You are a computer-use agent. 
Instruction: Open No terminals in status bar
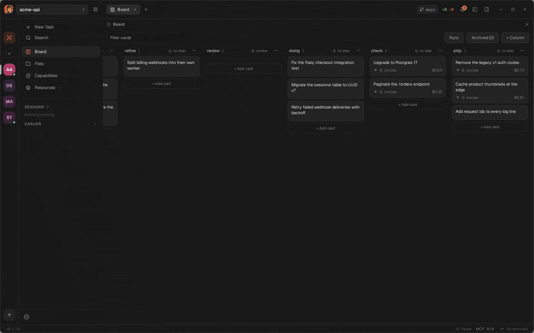[514, 329]
